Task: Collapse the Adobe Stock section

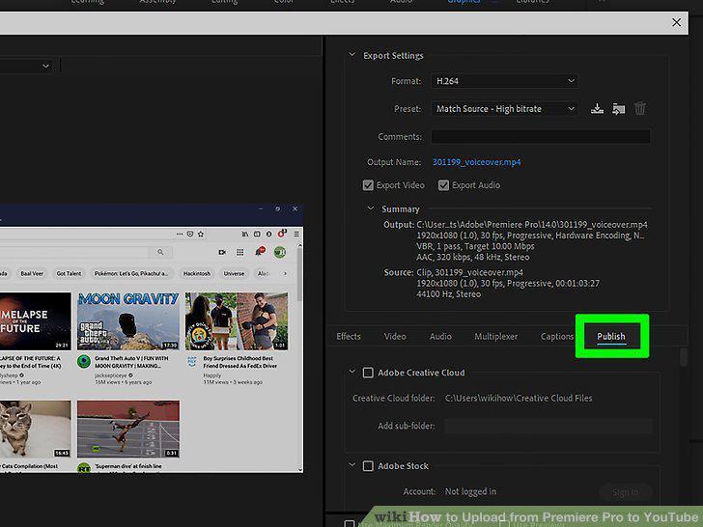Action: pyautogui.click(x=351, y=464)
